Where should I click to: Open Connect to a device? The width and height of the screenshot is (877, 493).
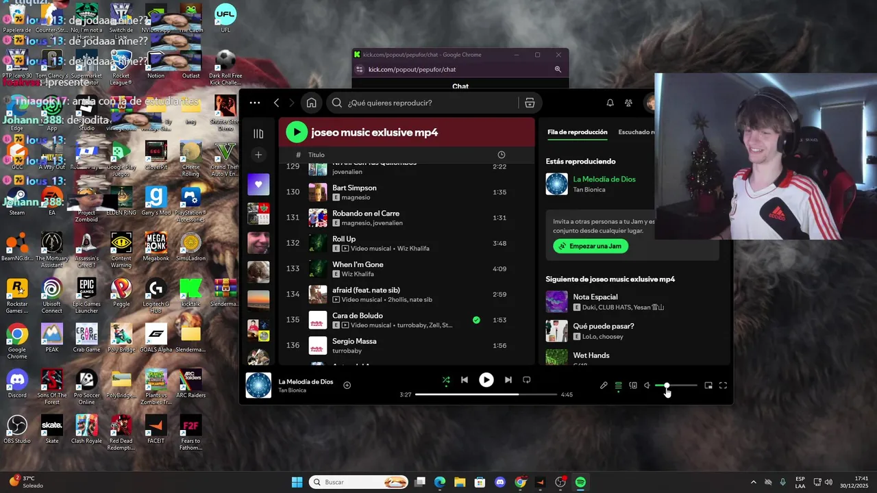tap(633, 385)
